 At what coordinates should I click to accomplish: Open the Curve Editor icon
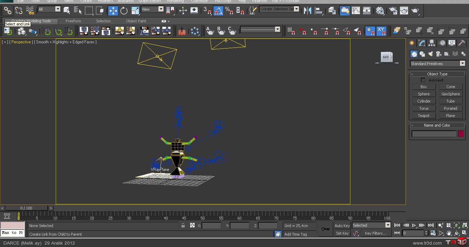coord(356,11)
